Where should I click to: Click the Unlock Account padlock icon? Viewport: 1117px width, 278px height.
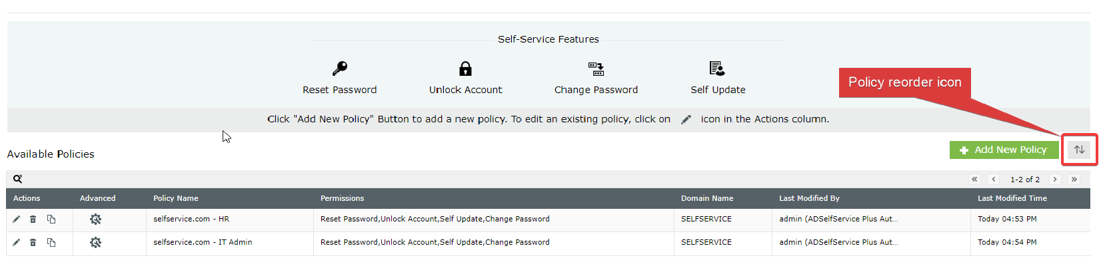point(465,69)
